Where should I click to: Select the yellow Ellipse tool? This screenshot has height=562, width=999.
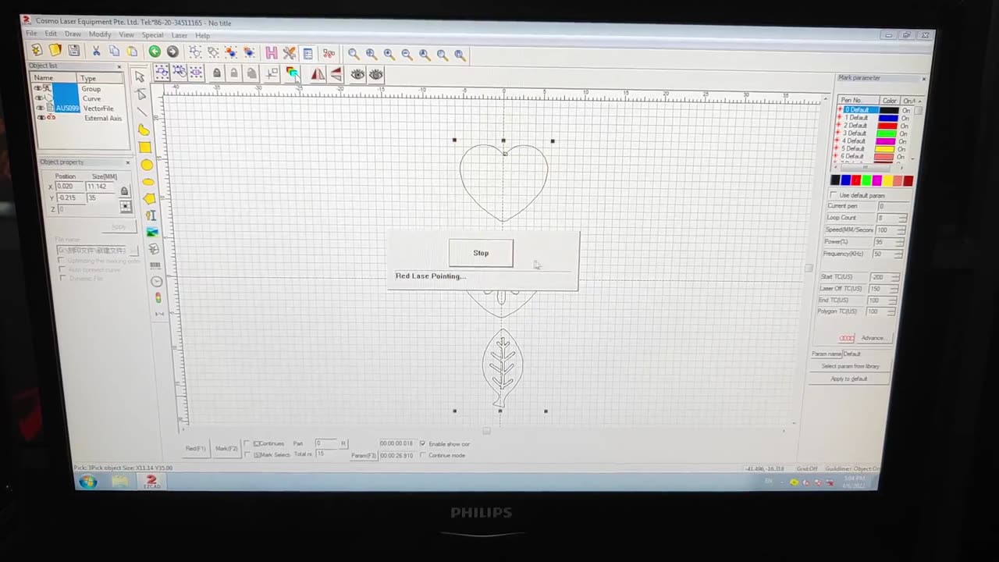pos(148,182)
